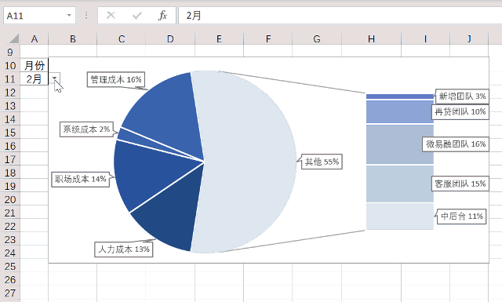
Task: Confirm entry with the check mark icon
Action: coord(137,16)
